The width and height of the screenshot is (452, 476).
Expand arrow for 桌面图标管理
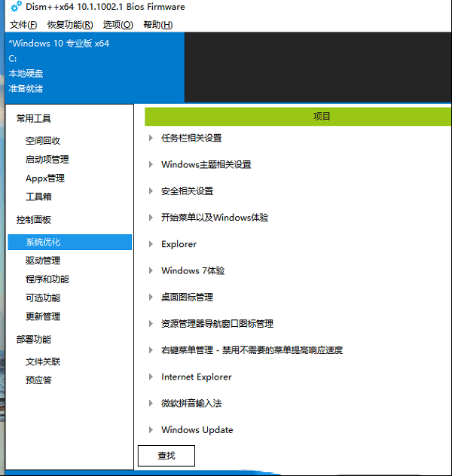(x=151, y=297)
